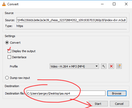Tick the Deinterlace checkbox

pyautogui.click(x=9, y=57)
